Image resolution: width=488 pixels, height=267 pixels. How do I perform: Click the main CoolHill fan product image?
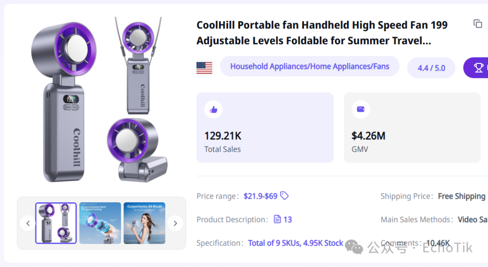99,100
